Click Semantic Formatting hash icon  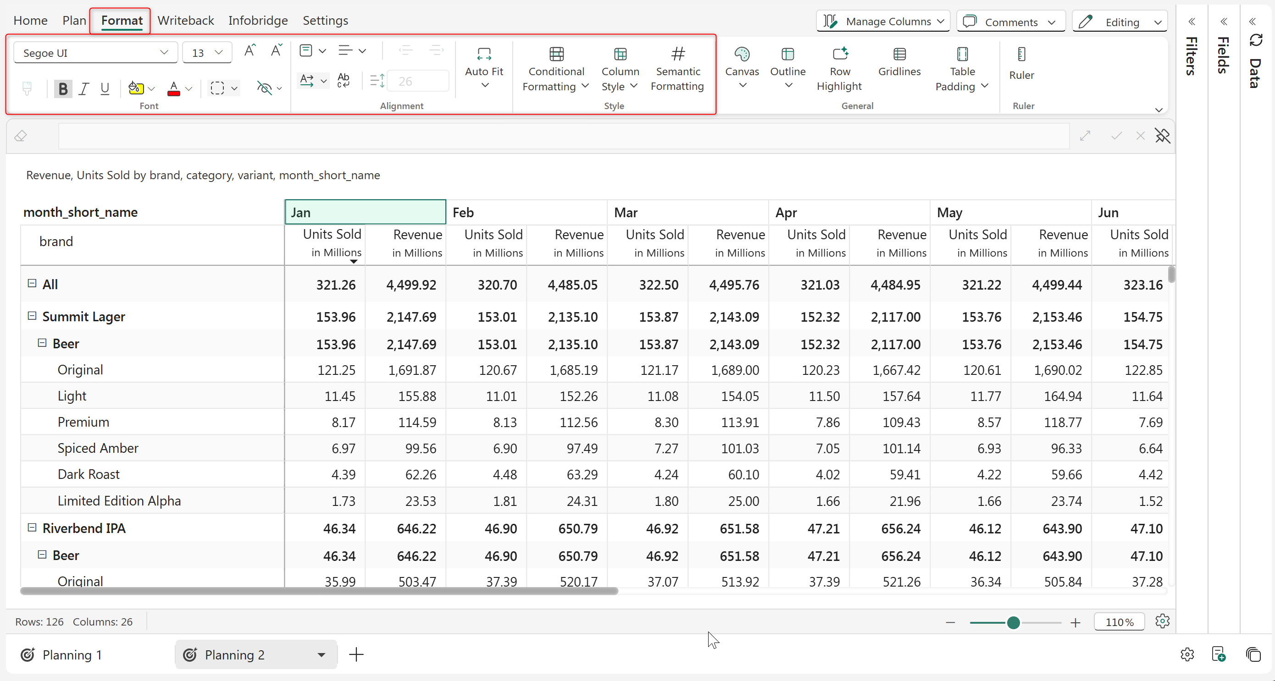[677, 54]
